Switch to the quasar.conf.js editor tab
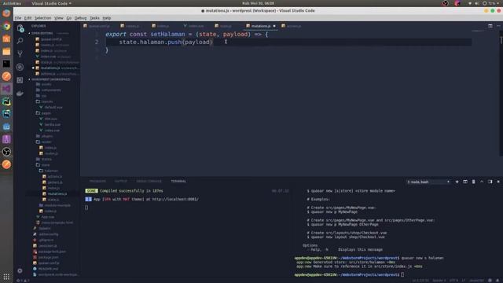Screen dimensions: 503x283 97,26
